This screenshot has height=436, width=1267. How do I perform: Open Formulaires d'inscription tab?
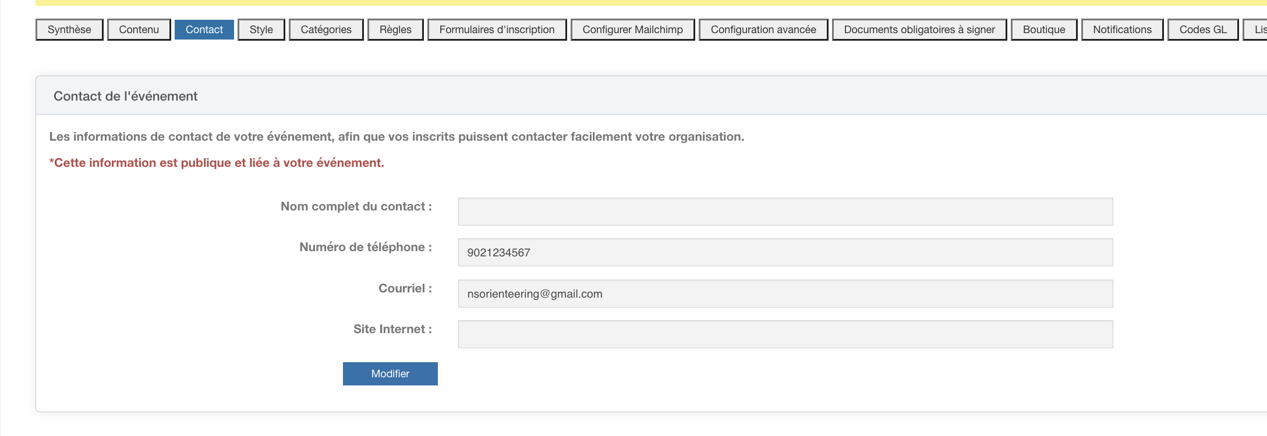(497, 30)
